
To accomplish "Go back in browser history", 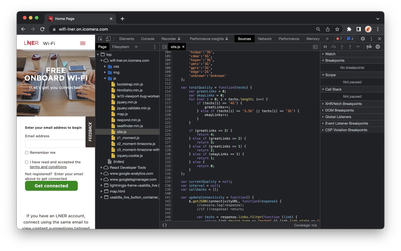I will [x=23, y=29].
